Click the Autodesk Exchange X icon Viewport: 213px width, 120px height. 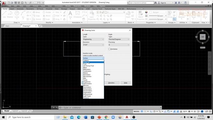pos(176,3)
